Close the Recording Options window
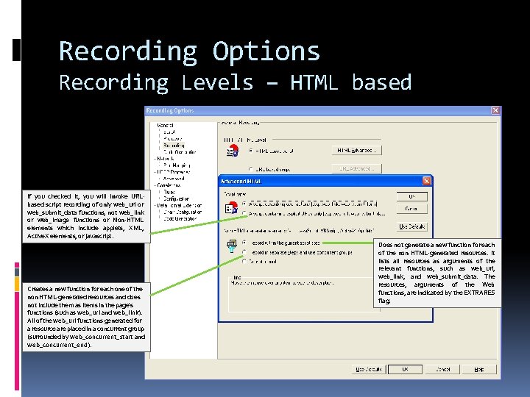Screen dimensions: 530x397 click(495, 110)
